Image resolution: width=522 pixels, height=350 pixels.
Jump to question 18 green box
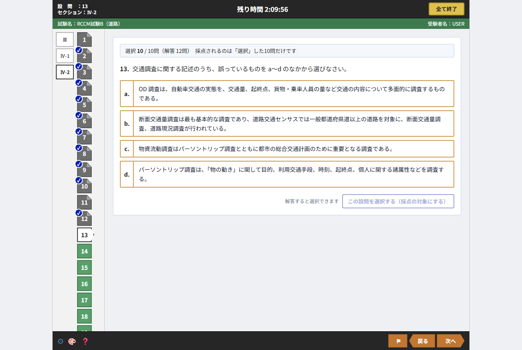click(84, 316)
